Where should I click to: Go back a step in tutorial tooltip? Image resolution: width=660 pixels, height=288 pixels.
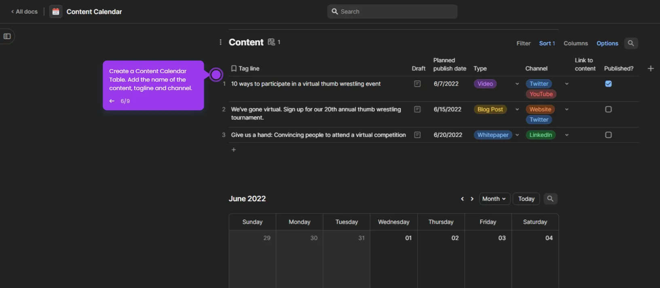(x=112, y=101)
